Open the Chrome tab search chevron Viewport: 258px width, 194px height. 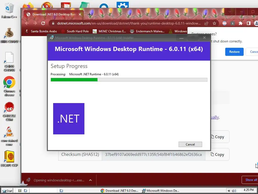click(x=230, y=12)
